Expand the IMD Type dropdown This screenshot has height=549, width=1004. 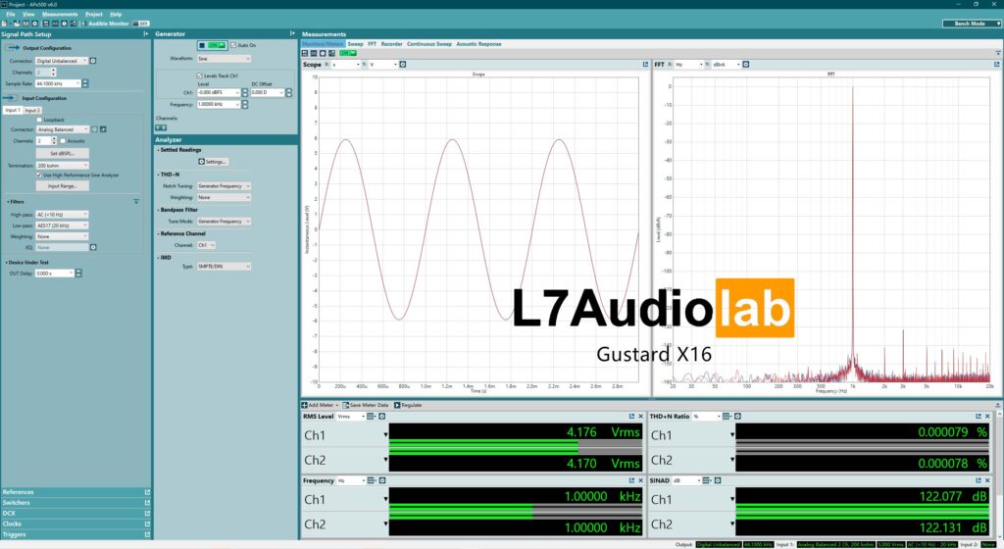point(225,266)
